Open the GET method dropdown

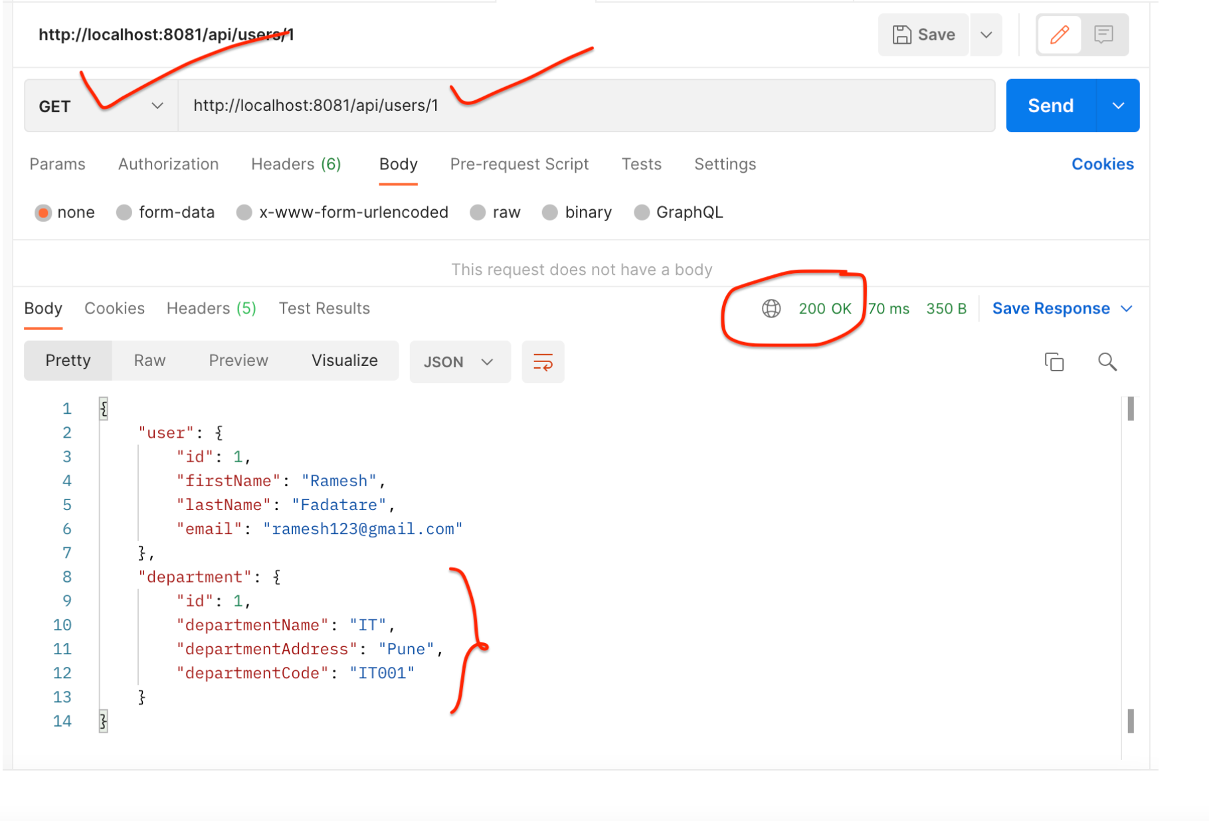pyautogui.click(x=101, y=106)
